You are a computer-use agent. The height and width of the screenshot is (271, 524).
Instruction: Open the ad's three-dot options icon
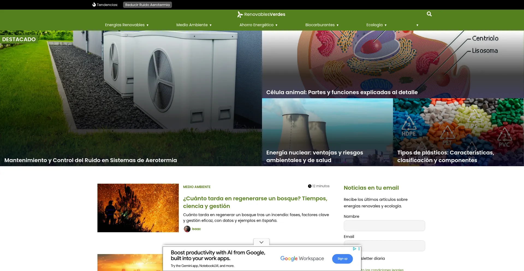click(359, 249)
